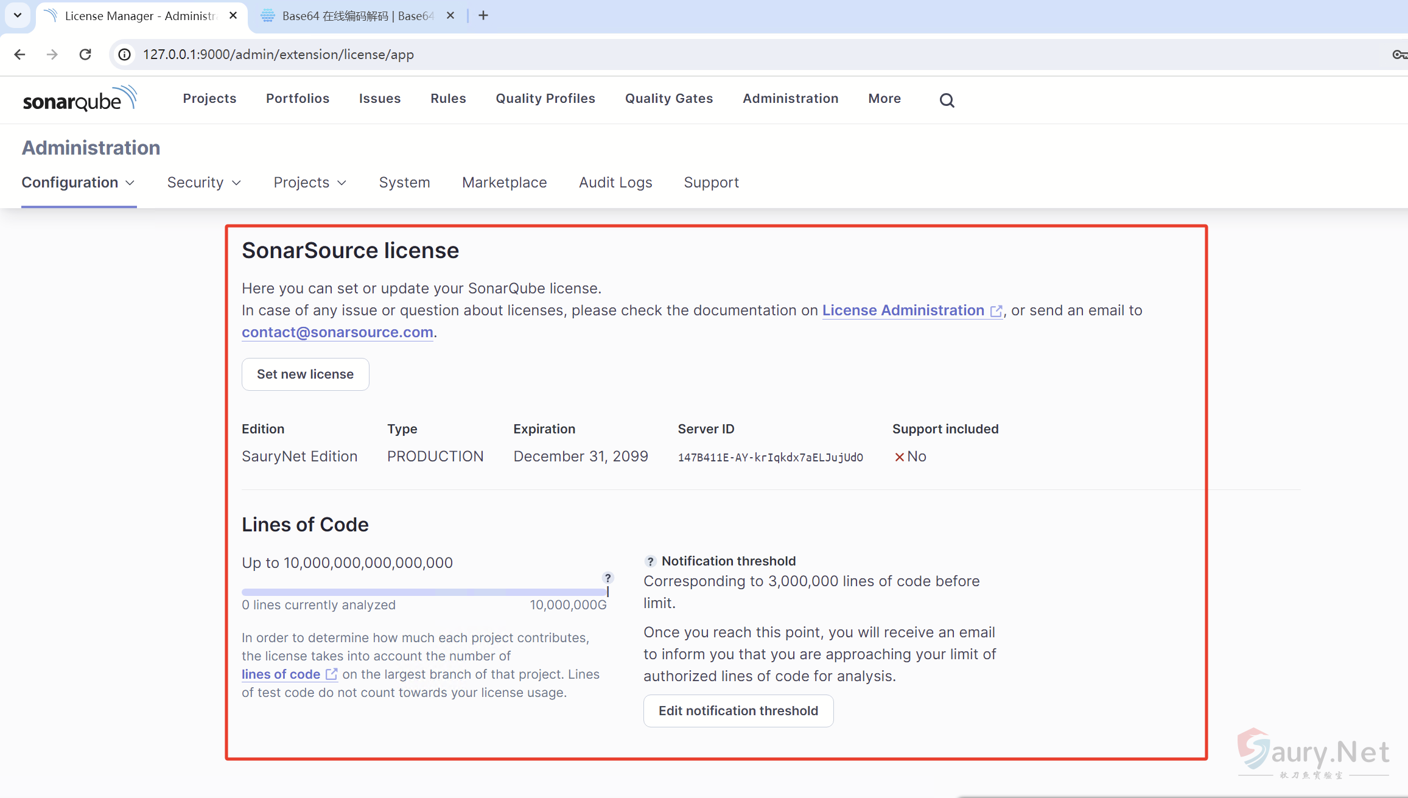Open the tab search chevron
Image resolution: width=1408 pixels, height=798 pixels.
(x=18, y=16)
